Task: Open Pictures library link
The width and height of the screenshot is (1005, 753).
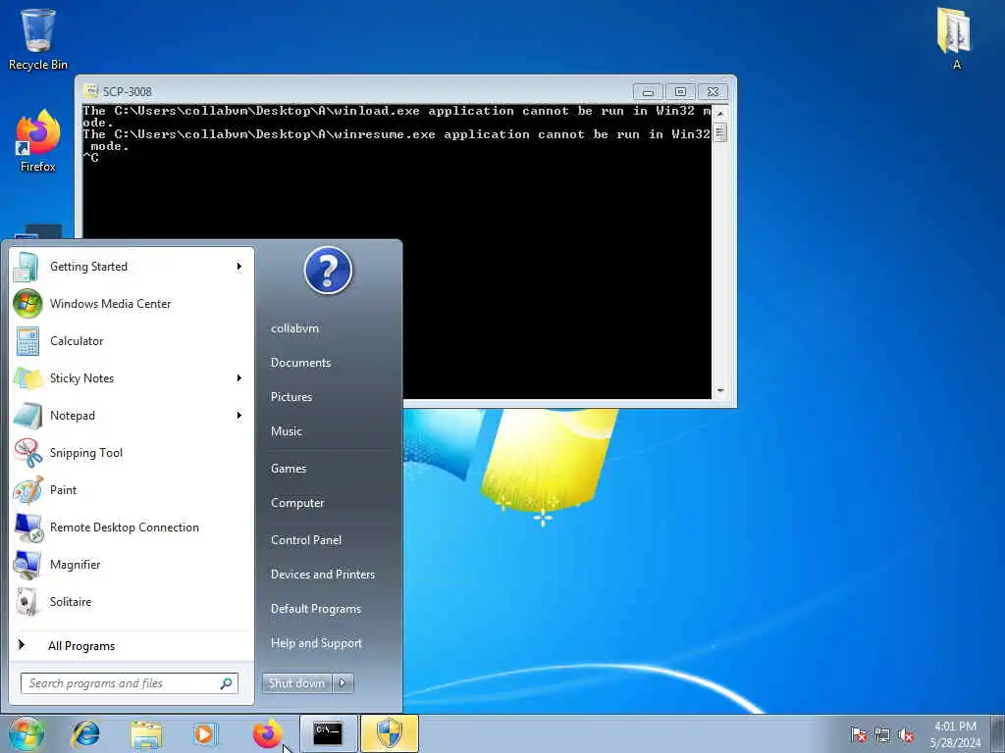Action: pyautogui.click(x=291, y=397)
